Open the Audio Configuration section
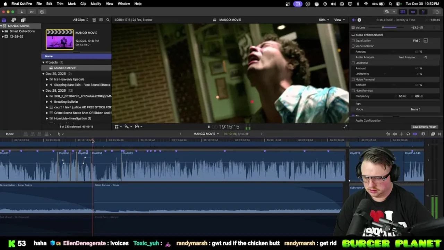Viewport: 444px width, 250px height. click(x=368, y=121)
